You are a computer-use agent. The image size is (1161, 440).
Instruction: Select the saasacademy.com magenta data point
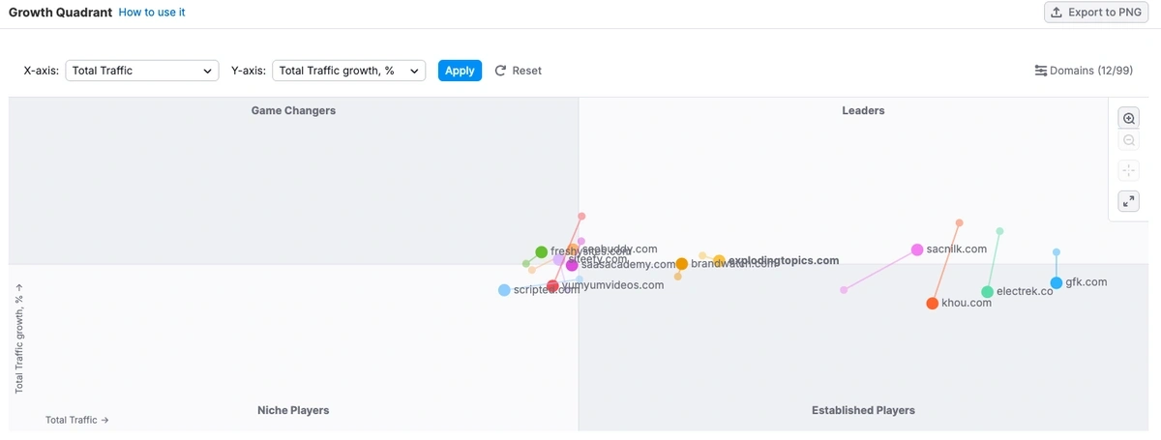(x=572, y=265)
